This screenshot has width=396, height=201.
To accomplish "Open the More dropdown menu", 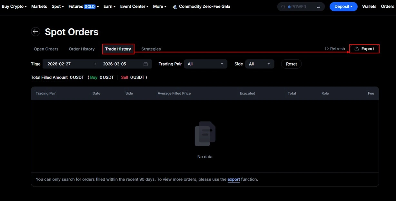I will pyautogui.click(x=160, y=6).
